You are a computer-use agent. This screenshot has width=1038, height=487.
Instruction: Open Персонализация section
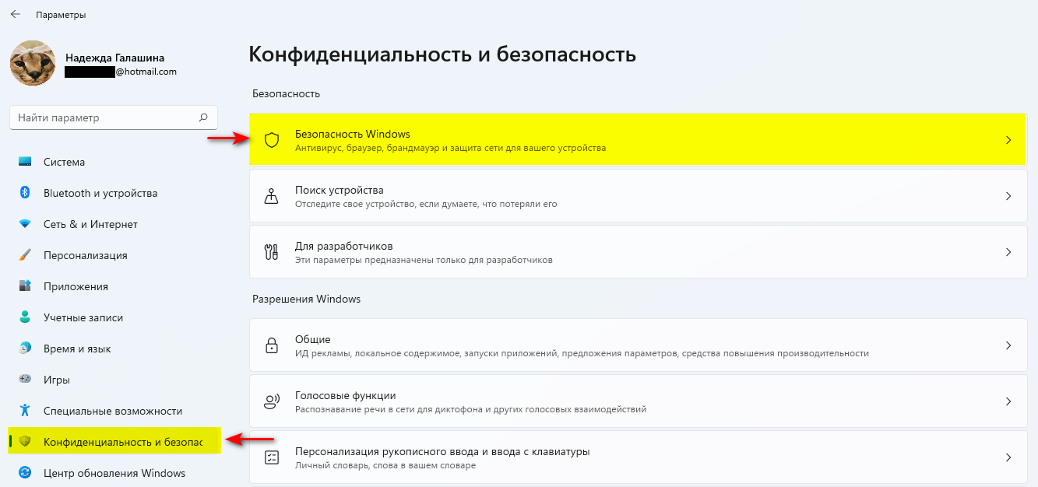pos(114,255)
